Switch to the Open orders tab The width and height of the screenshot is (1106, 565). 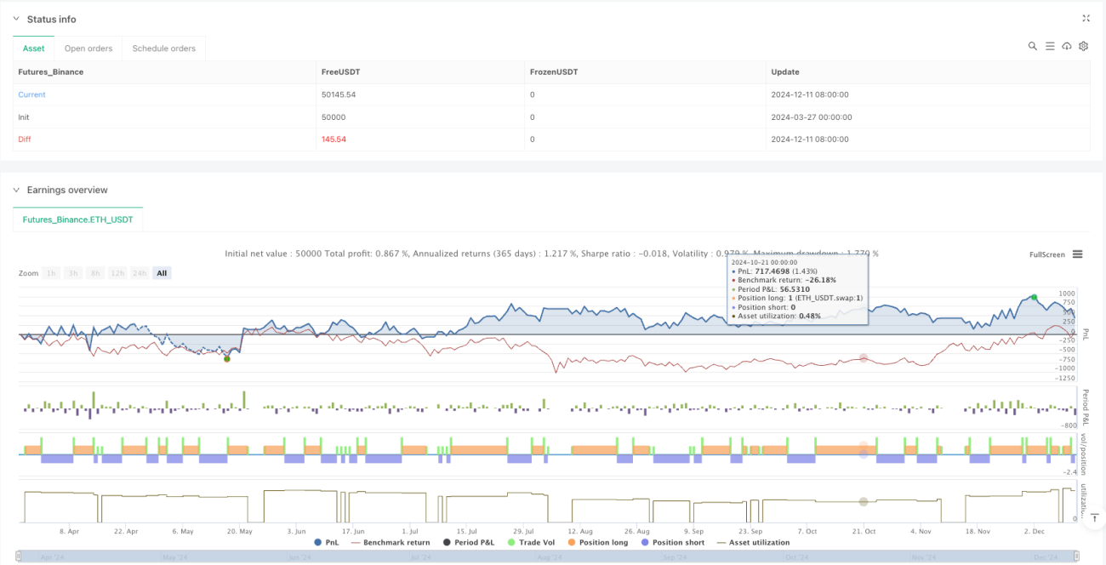pos(88,49)
